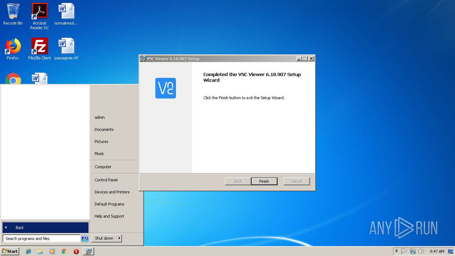Open Default Programs in Start menu
The image size is (455, 256).
[109, 204]
